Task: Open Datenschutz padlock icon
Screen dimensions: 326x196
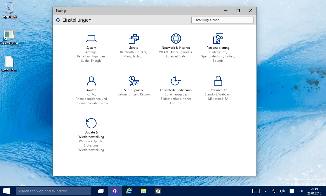Action: [x=218, y=81]
